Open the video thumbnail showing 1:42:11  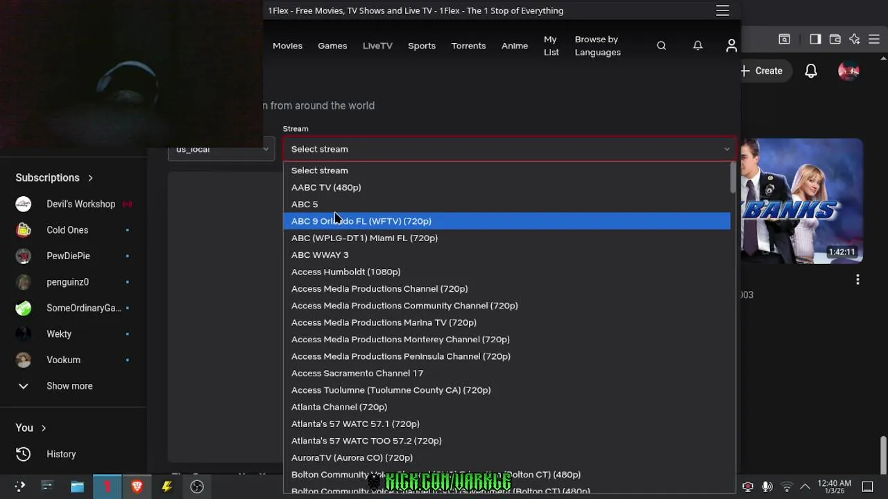tap(802, 201)
